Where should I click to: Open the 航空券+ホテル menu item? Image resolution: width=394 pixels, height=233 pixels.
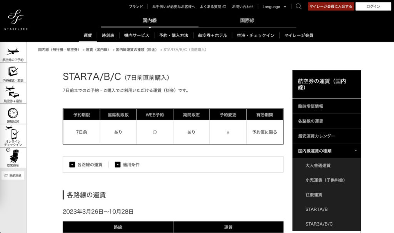212,35
